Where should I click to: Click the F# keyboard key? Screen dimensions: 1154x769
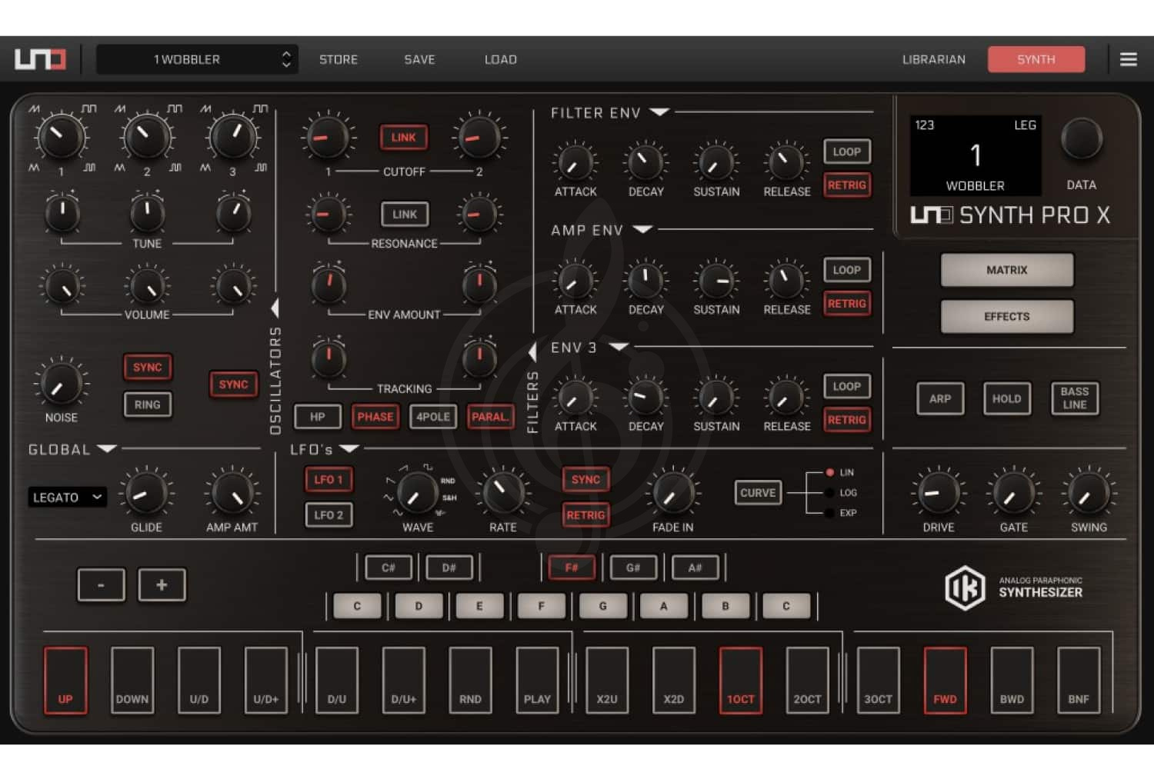click(x=572, y=568)
